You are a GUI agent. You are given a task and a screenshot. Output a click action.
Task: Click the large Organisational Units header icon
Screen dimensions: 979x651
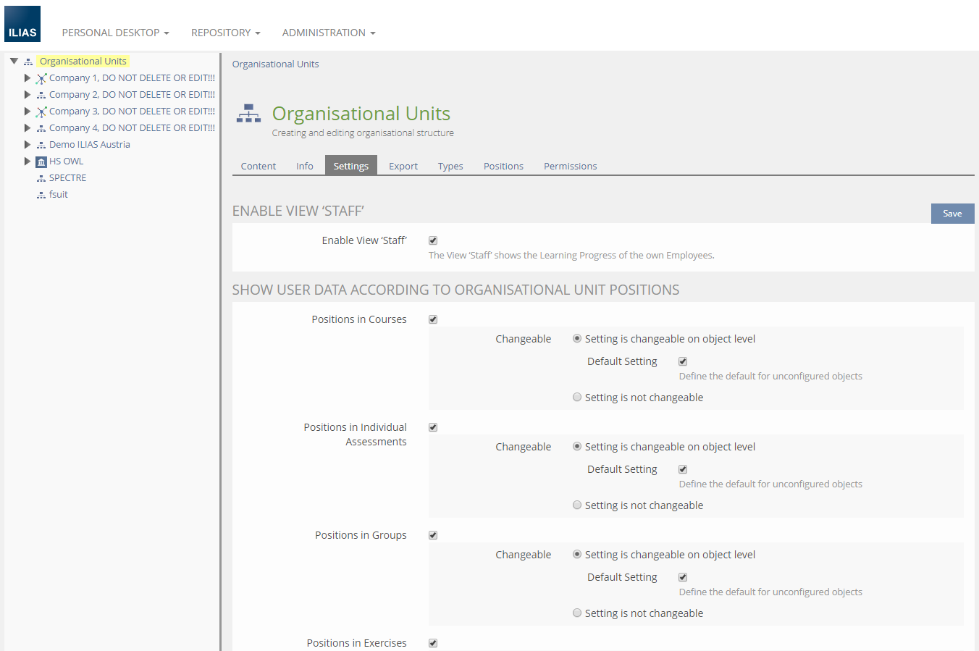click(x=248, y=114)
